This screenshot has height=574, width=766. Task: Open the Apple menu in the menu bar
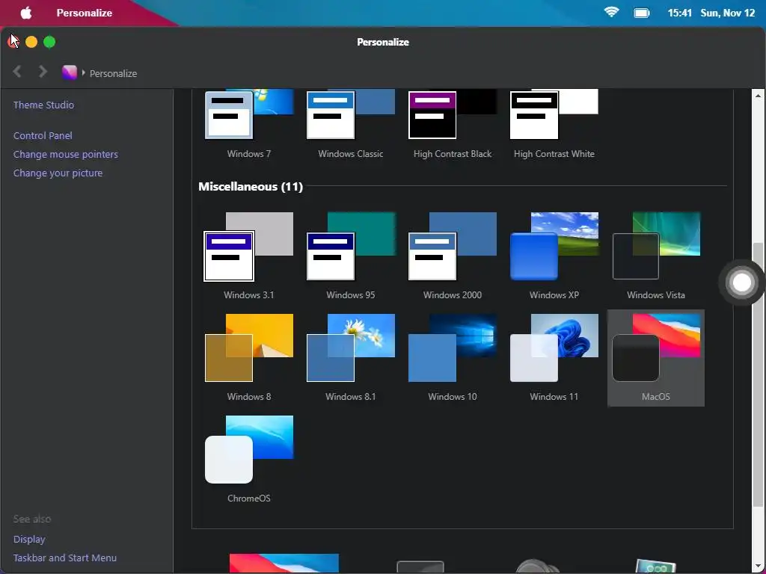coord(26,13)
